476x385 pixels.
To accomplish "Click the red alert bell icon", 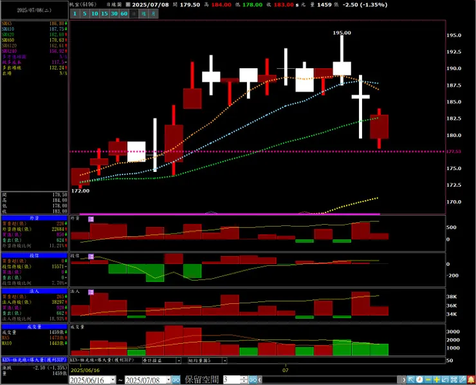I will [471, 380].
